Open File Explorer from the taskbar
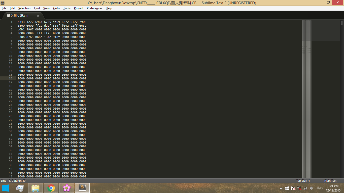This screenshot has width=344, height=193. click(36, 188)
